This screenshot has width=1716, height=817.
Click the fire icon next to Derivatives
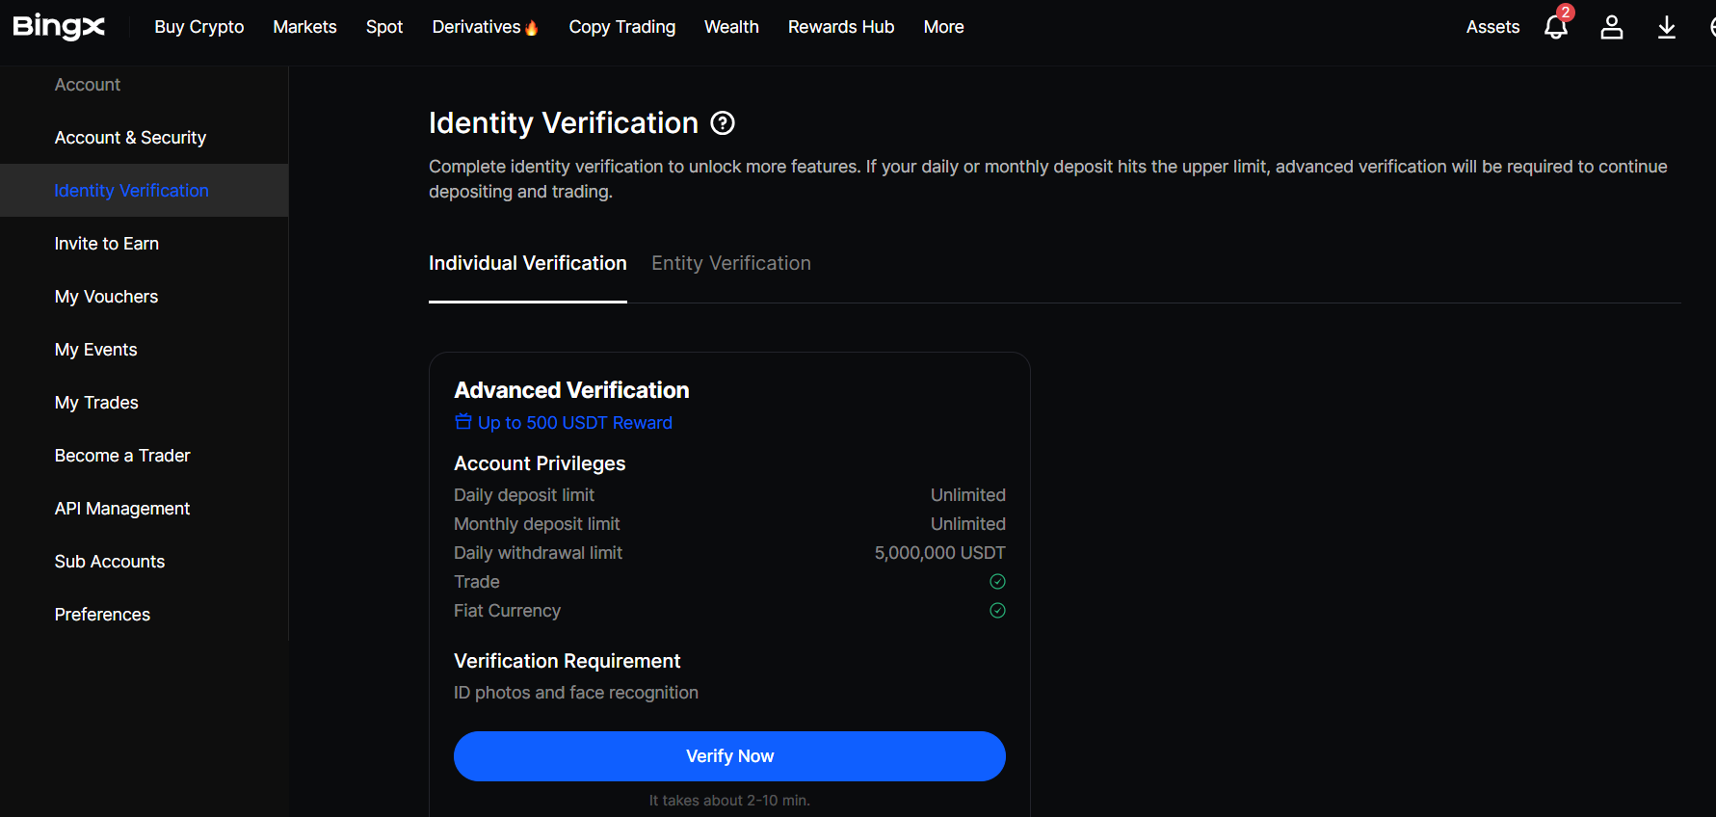(x=532, y=27)
